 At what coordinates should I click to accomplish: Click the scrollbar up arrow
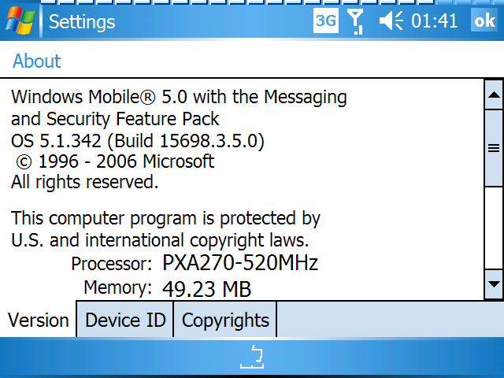pos(494,94)
